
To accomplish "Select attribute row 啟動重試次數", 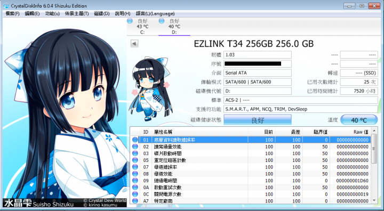I will [x=251, y=187].
